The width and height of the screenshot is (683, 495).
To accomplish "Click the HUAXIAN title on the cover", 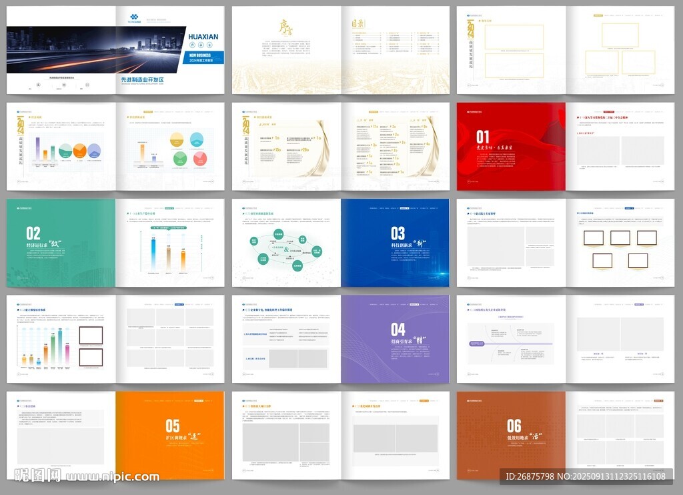I will pyautogui.click(x=203, y=37).
